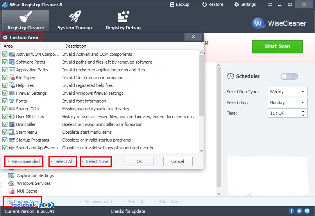Uncheck Startup Programs checkbox
Viewport: 315px width, 216px height.
tap(5, 140)
